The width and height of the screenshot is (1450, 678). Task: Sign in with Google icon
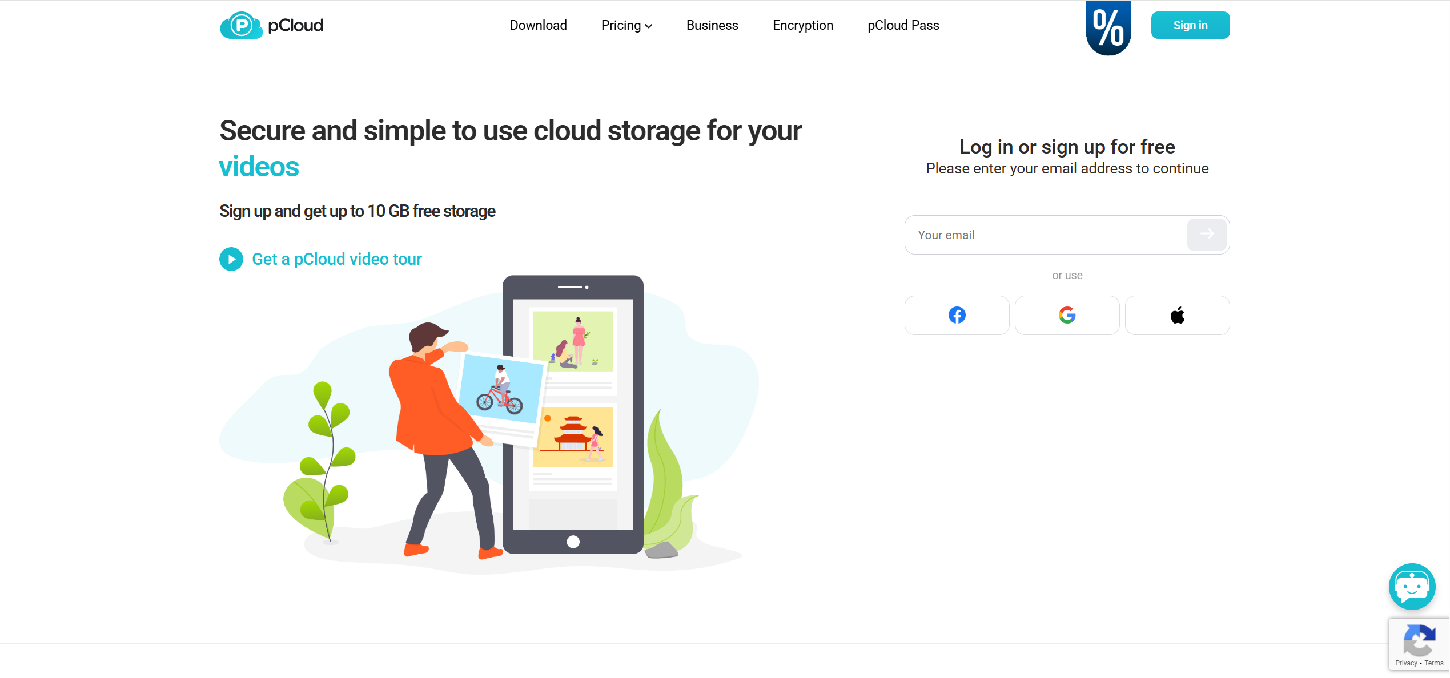(x=1067, y=315)
